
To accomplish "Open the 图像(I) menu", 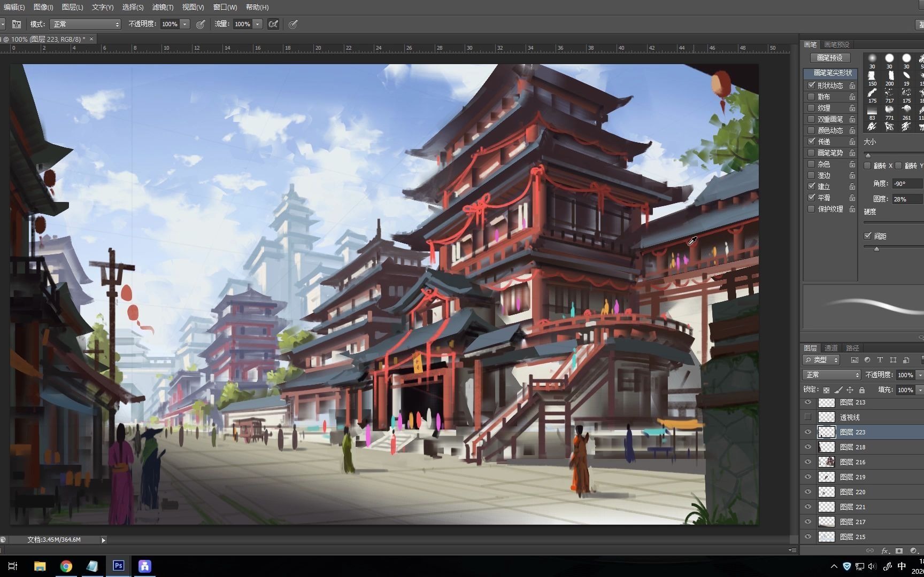I will [43, 7].
